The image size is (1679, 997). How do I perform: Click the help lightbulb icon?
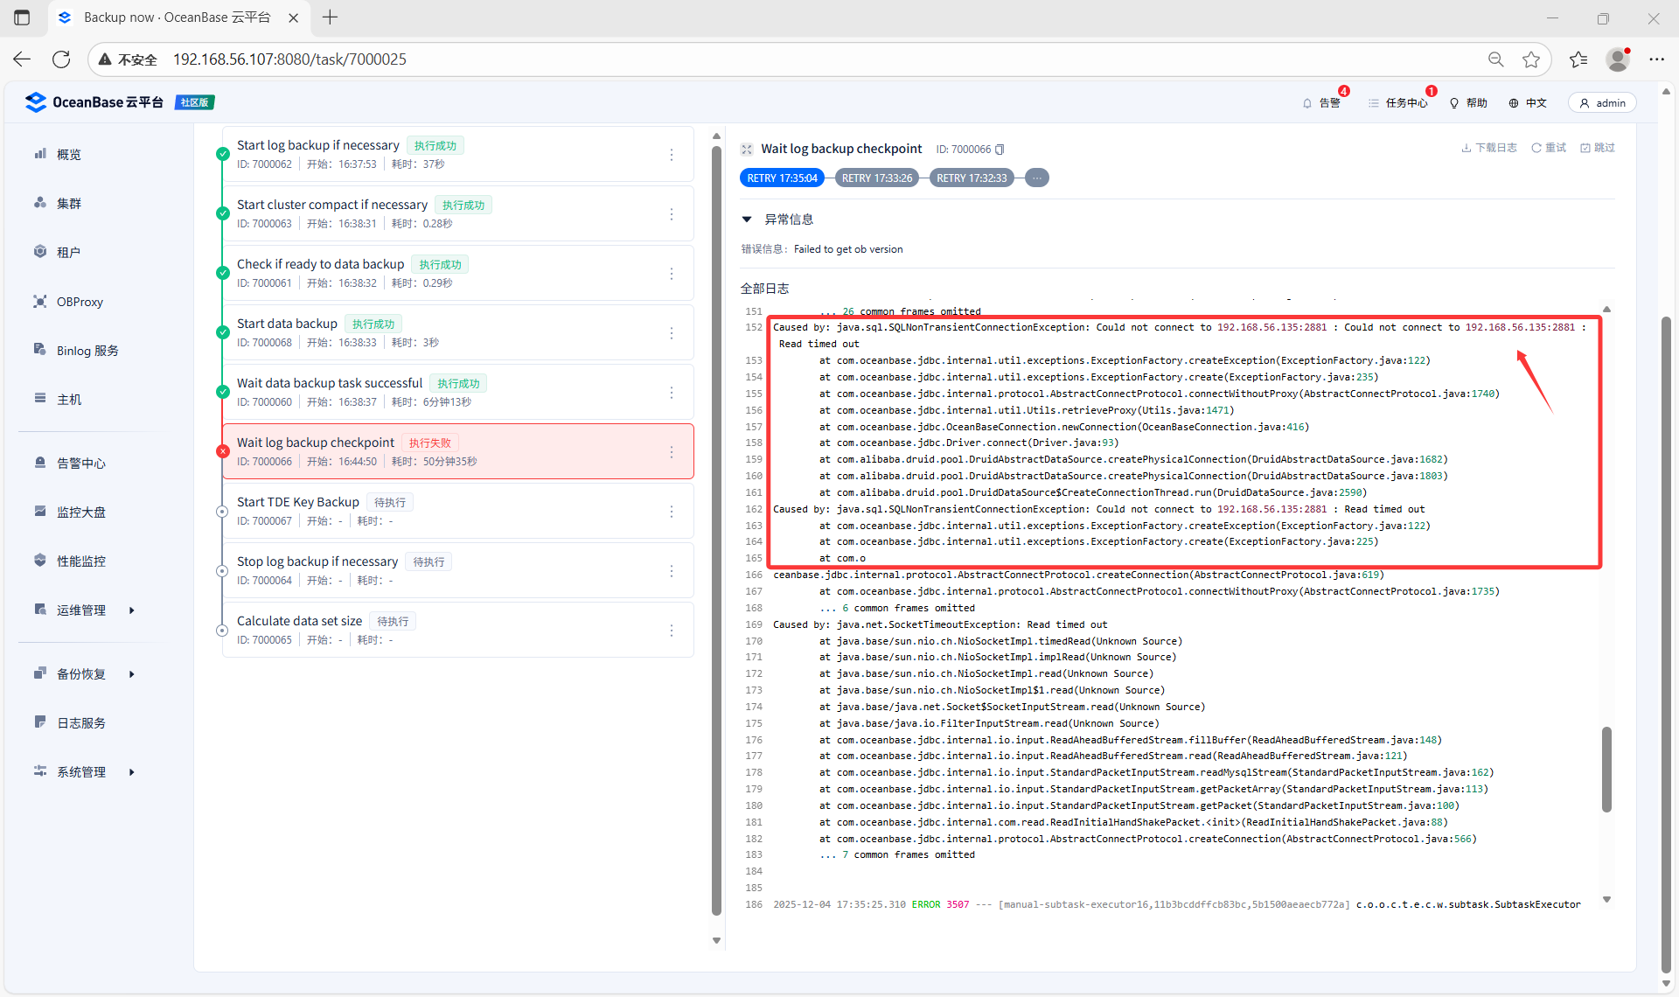point(1454,103)
